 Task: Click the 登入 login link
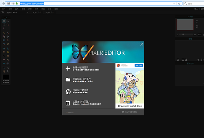(x=196, y=9)
